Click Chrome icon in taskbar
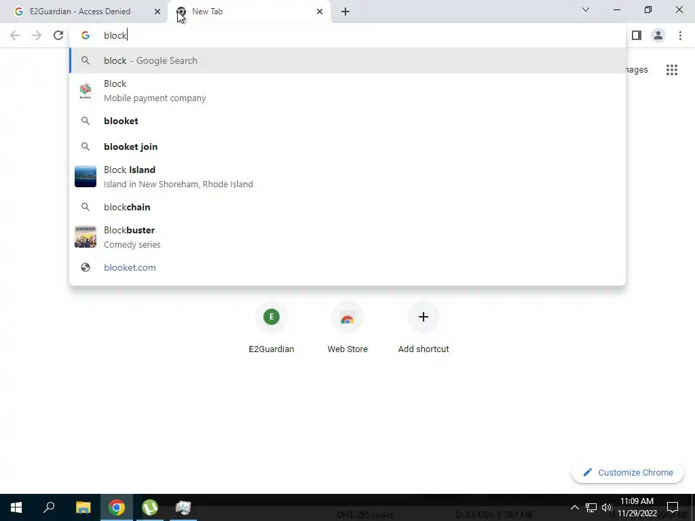The image size is (695, 521). point(117,507)
